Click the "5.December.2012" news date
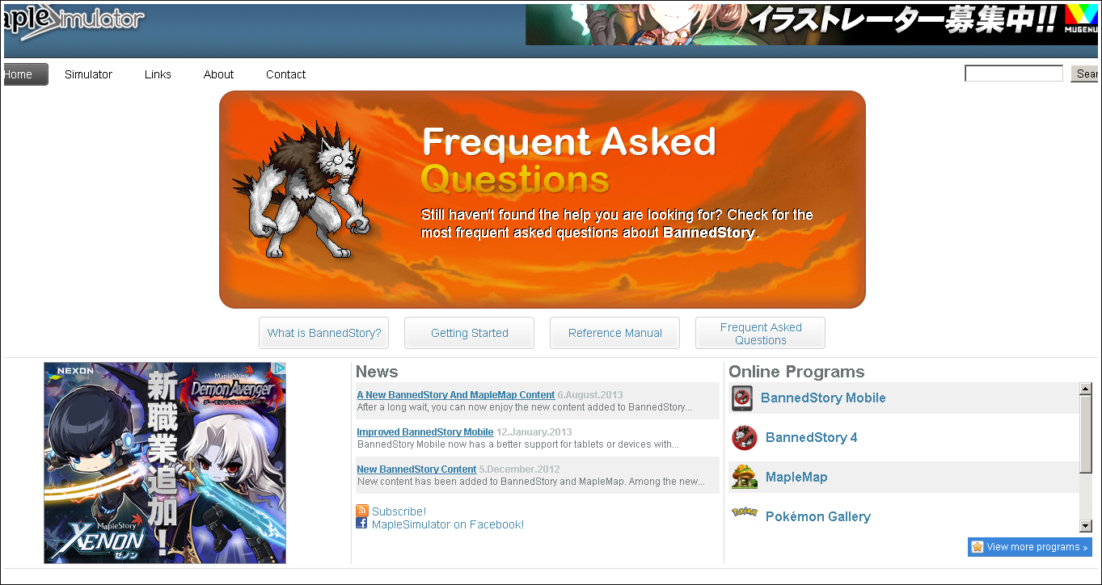The width and height of the screenshot is (1102, 585). pos(519,469)
